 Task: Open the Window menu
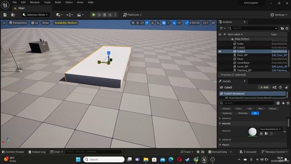(x=35, y=2)
